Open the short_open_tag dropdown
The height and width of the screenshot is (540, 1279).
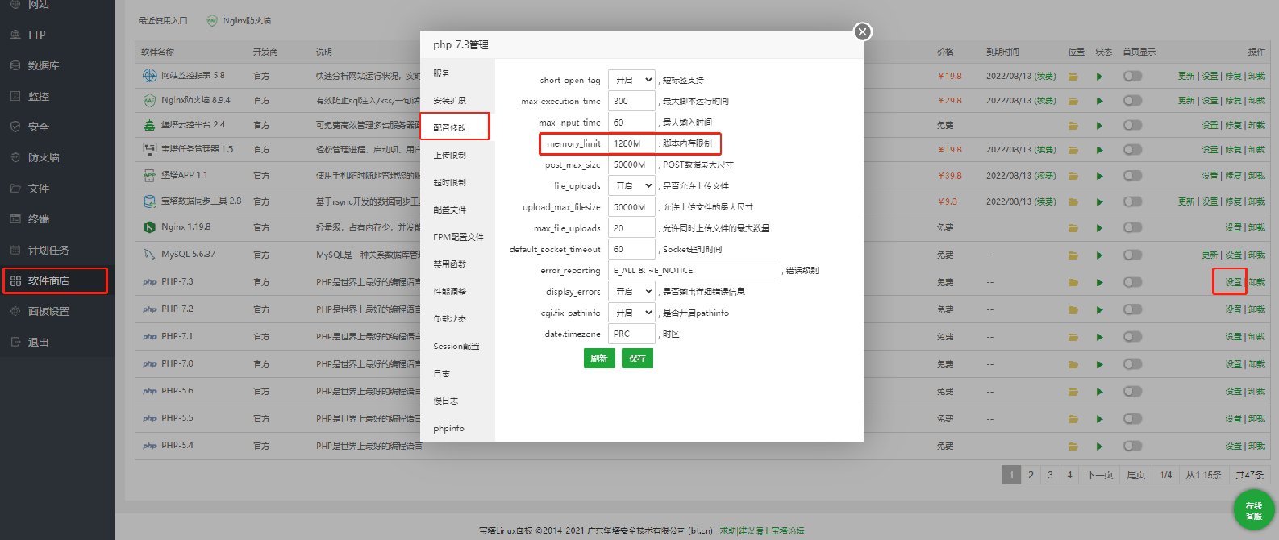631,80
